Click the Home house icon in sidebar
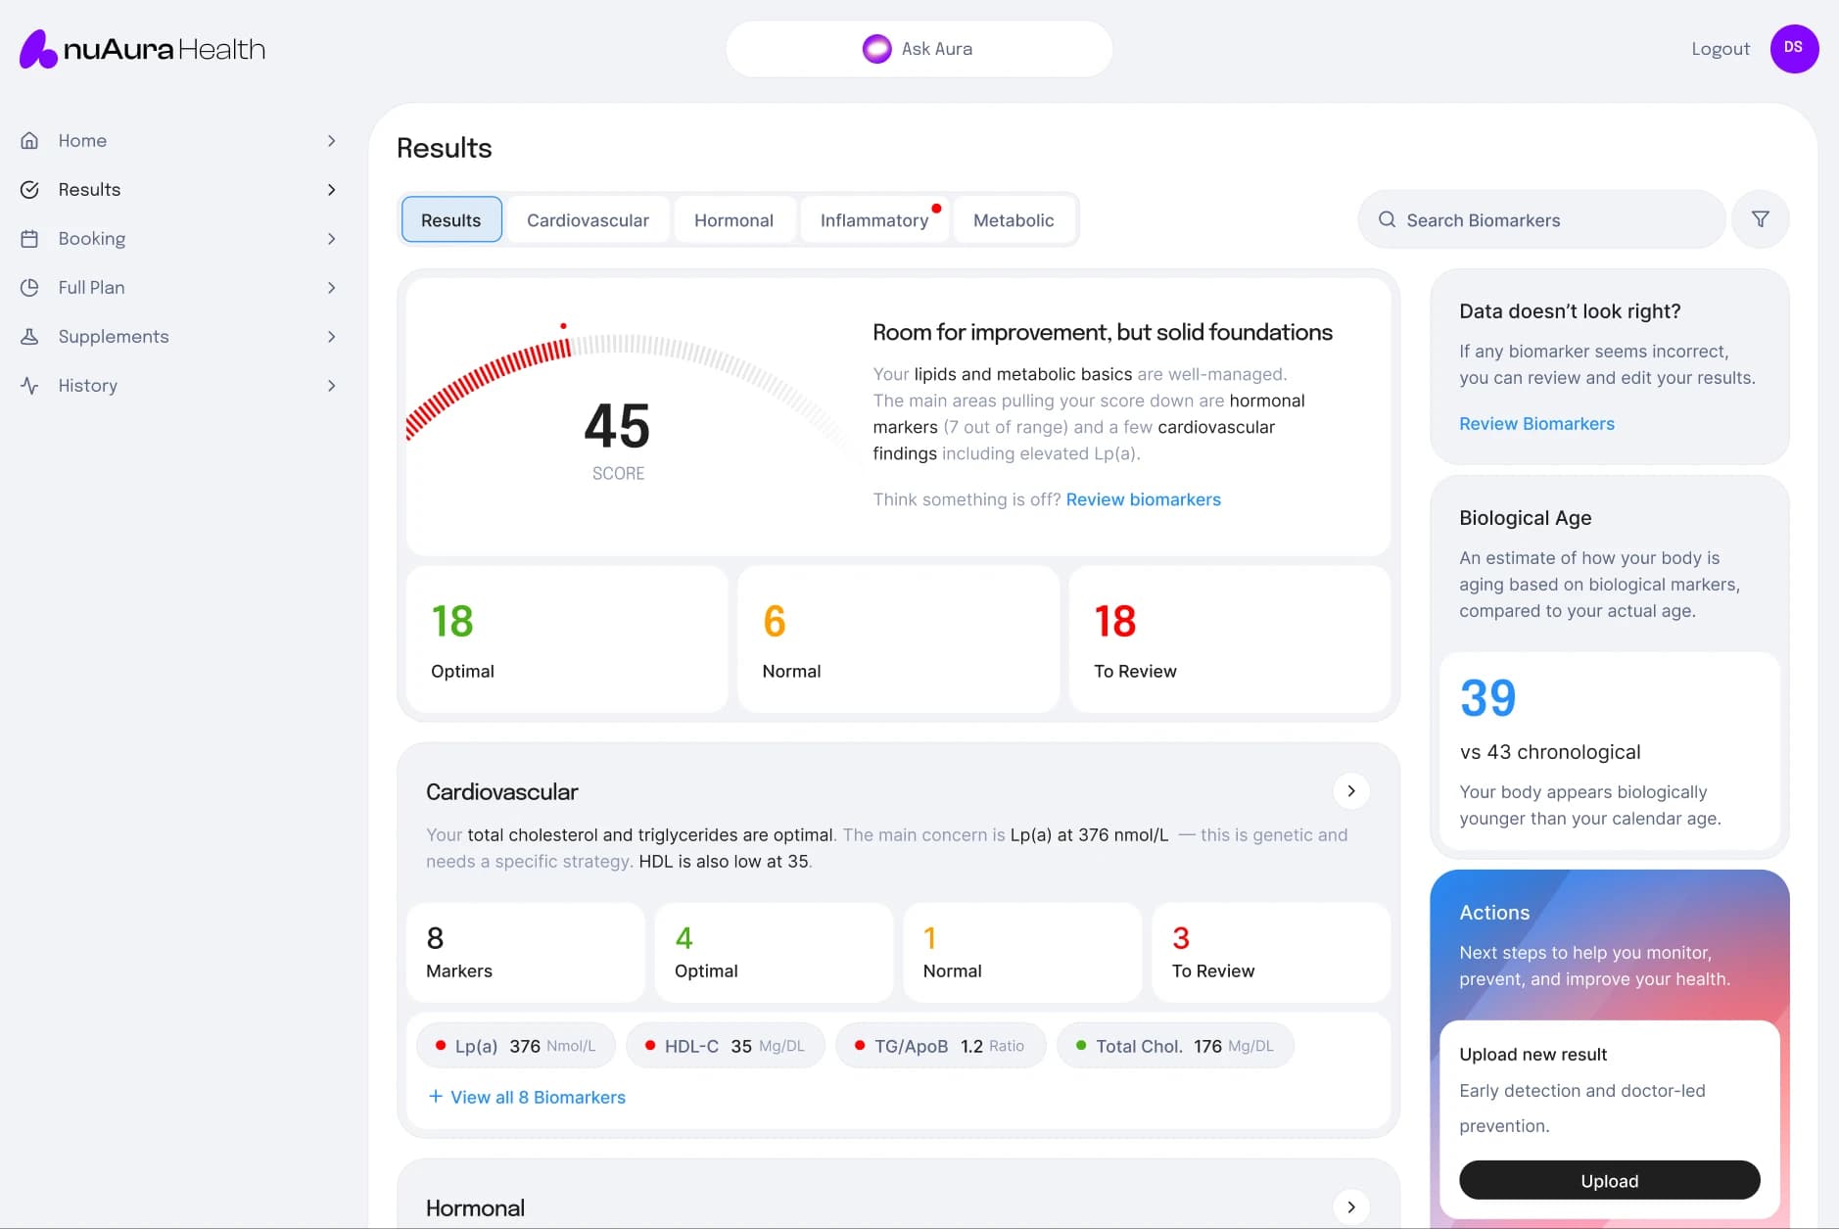The height and width of the screenshot is (1229, 1839). (29, 140)
